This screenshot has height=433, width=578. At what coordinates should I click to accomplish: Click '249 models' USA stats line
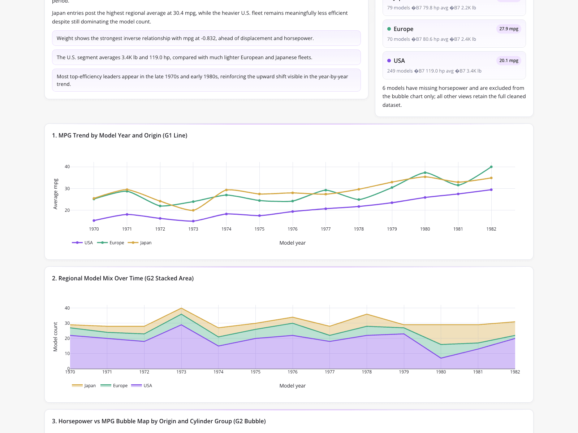point(434,71)
